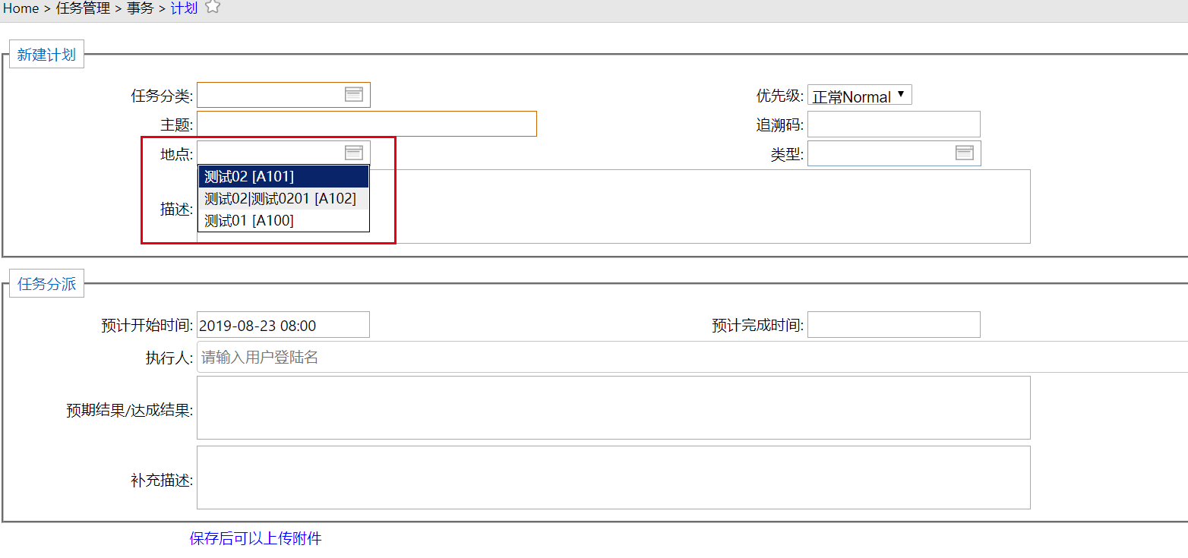Click the 追溯码 input field
Viewport: 1188px width, 558px height.
click(894, 124)
